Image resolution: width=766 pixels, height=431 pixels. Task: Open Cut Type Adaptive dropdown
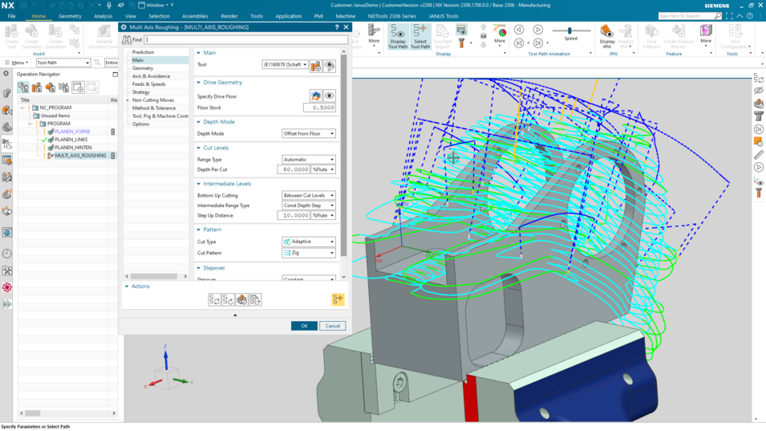tap(309, 242)
